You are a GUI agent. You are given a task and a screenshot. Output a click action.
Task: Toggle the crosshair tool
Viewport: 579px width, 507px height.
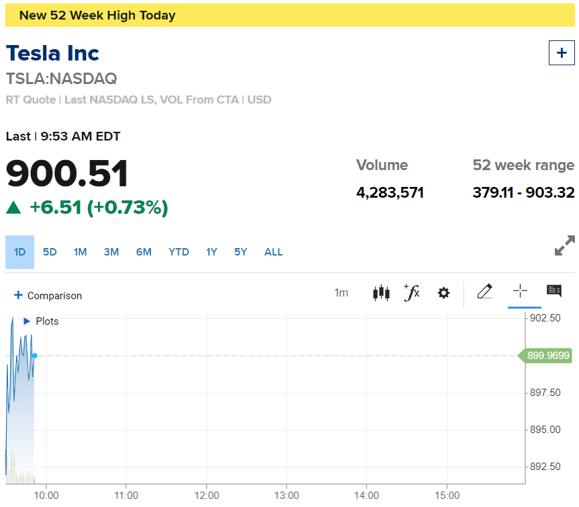(520, 291)
